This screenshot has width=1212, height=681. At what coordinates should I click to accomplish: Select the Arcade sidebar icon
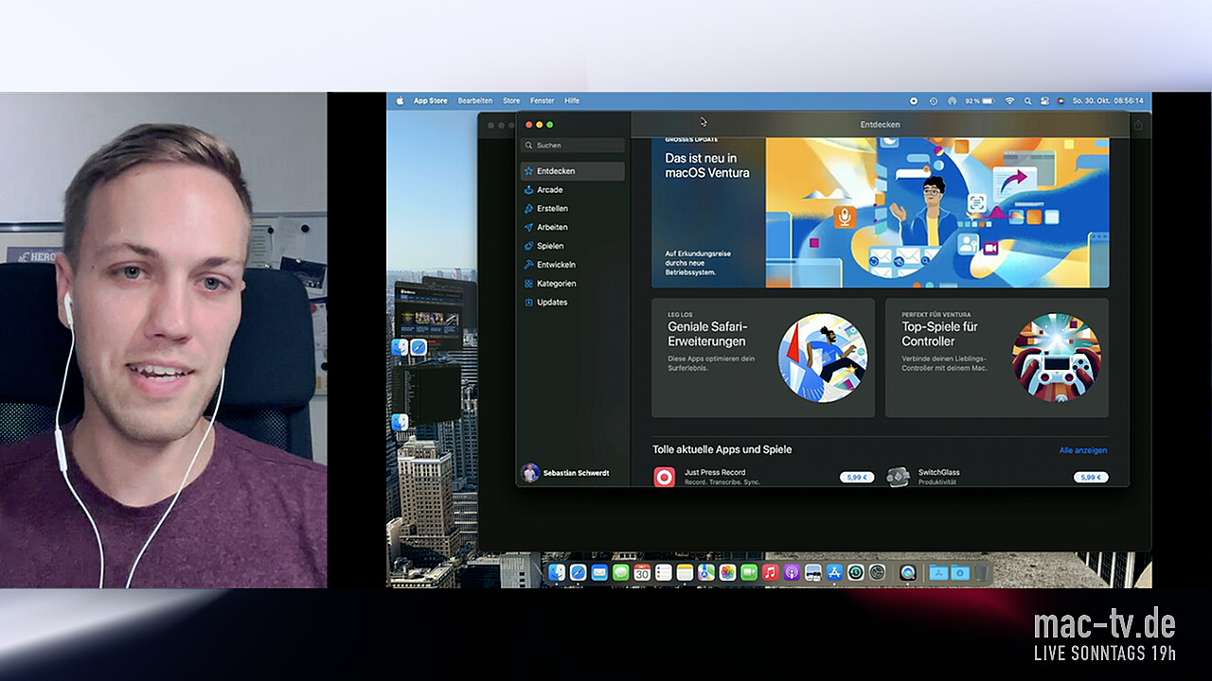[x=529, y=190]
